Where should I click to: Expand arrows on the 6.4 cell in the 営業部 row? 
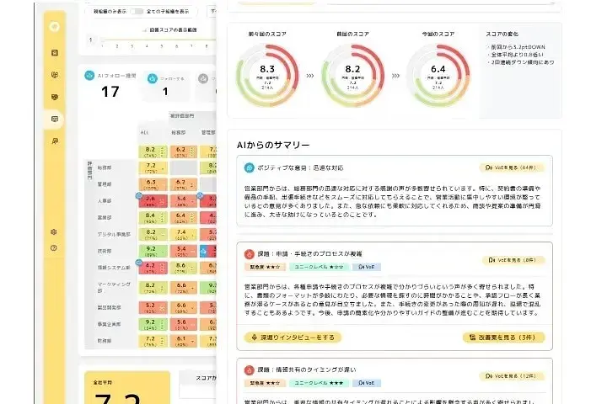(192, 218)
